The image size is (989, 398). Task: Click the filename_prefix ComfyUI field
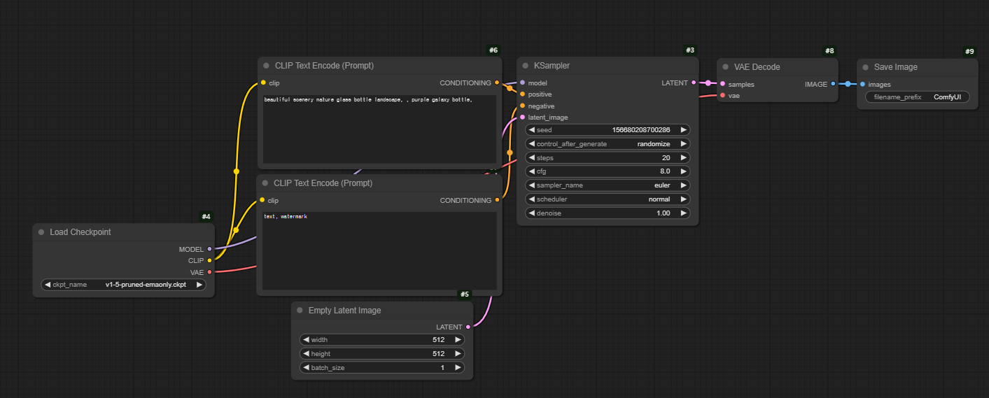pyautogui.click(x=917, y=97)
